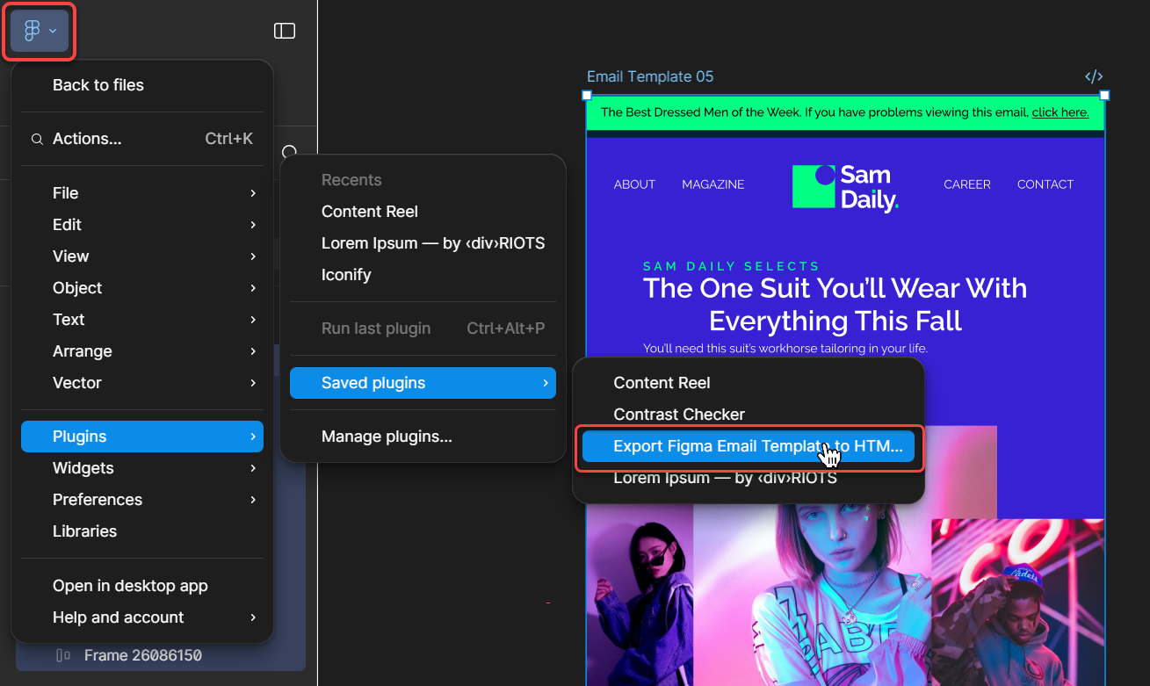Click the code icon above Email Template frame
Viewport: 1150px width, 686px height.
point(1094,76)
